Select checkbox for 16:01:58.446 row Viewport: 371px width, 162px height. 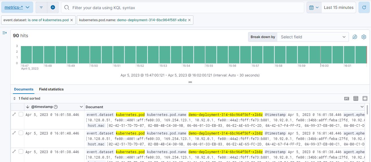click(x=21, y=114)
